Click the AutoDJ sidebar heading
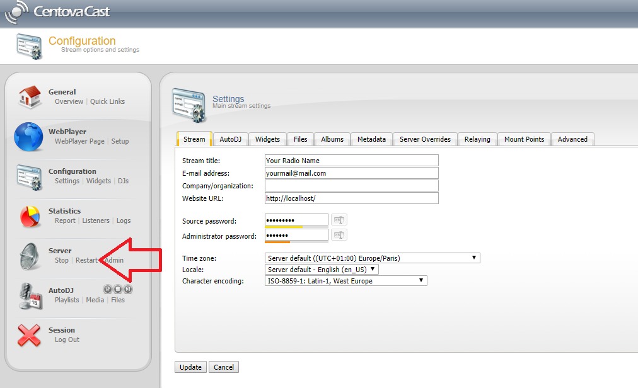 [61, 290]
